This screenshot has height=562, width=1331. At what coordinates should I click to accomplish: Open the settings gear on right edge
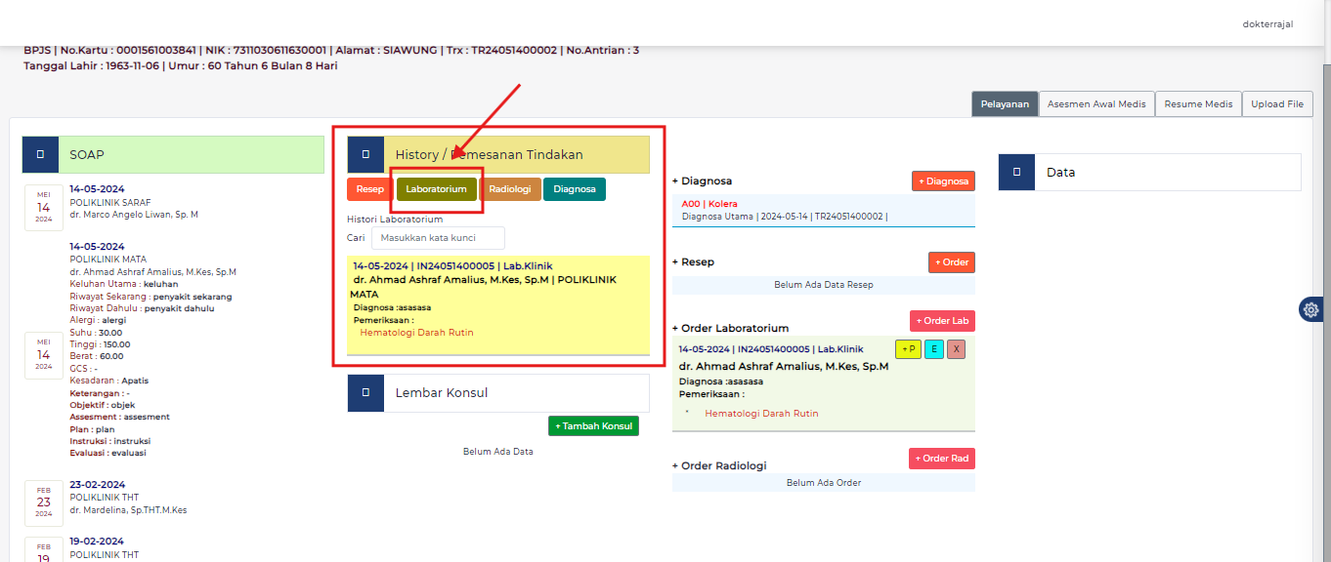(1310, 309)
